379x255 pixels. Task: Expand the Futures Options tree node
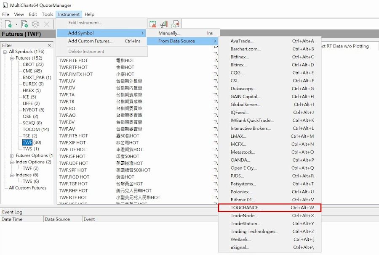tap(12, 156)
